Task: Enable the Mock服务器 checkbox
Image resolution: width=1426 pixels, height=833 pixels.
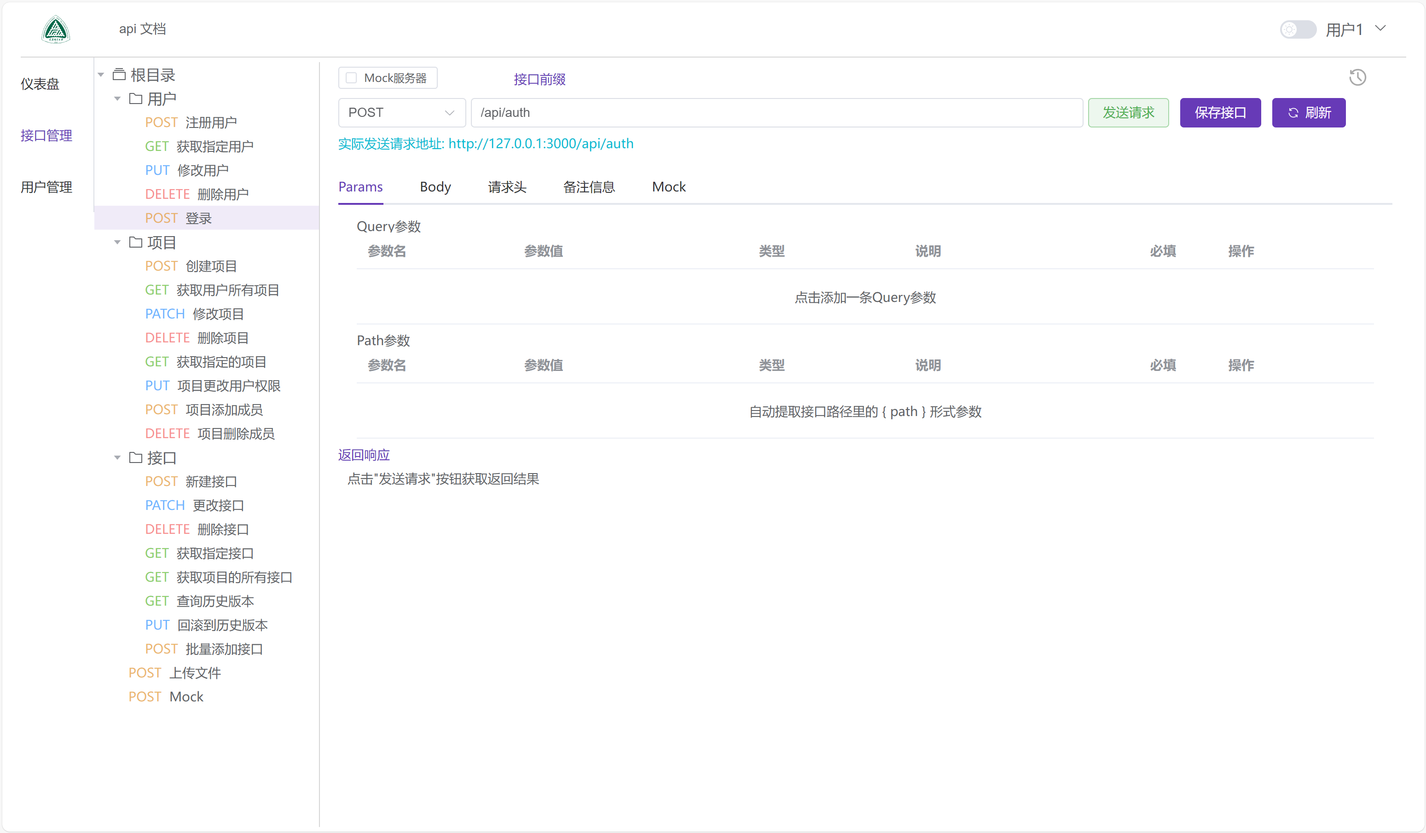Action: [x=351, y=77]
